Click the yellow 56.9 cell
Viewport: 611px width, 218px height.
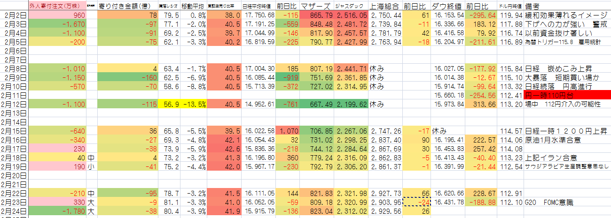(x=168, y=104)
